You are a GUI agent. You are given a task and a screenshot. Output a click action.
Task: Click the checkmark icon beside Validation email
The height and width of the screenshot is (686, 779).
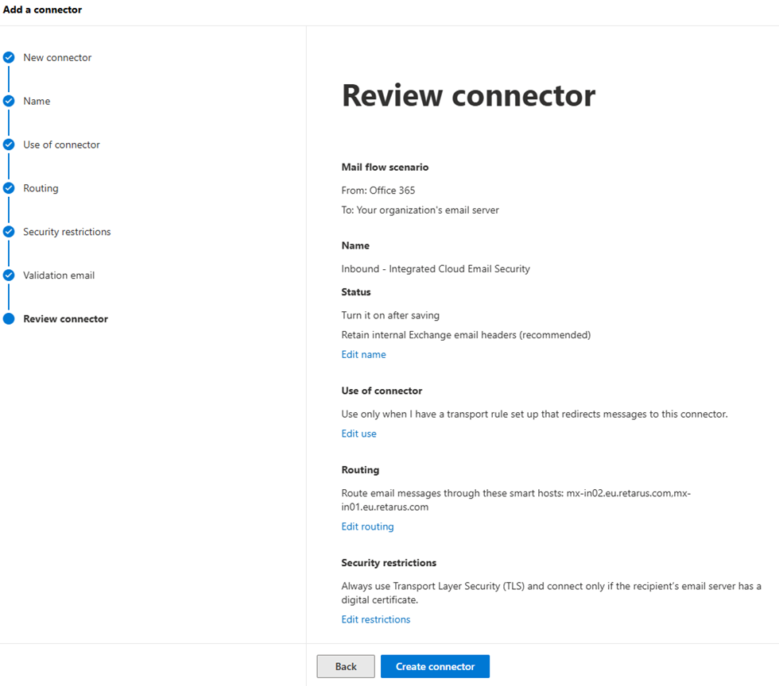[9, 276]
